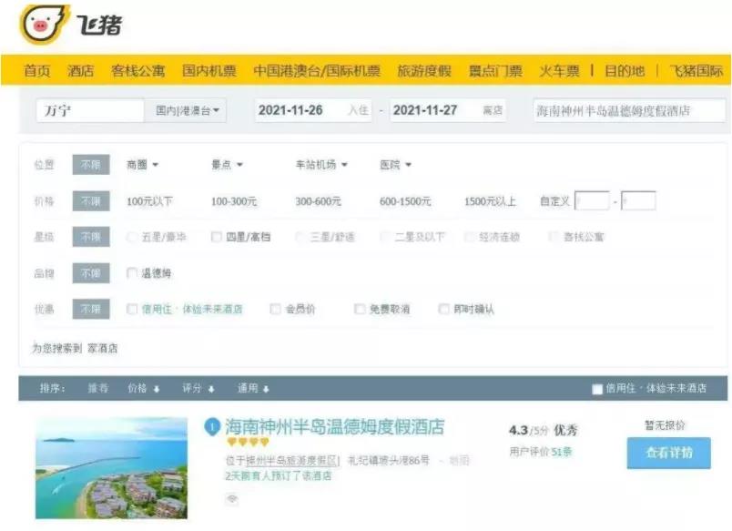Choose the 100-300元 price range
Screen dimensions: 732x531
click(x=234, y=201)
